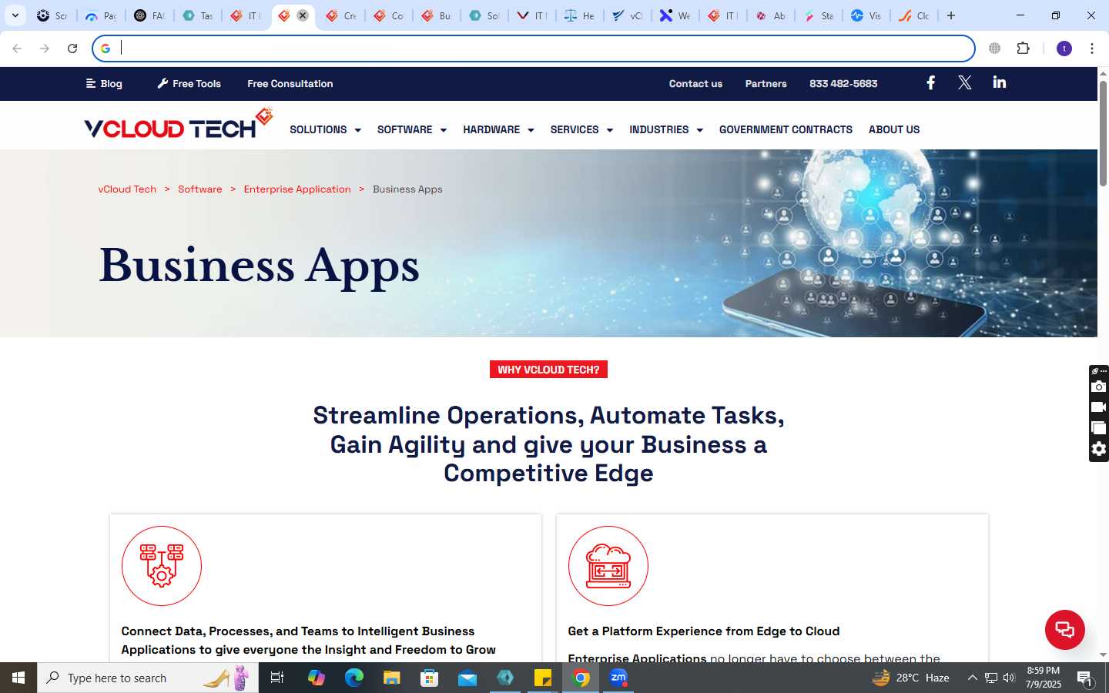Open the Partners link
Image resolution: width=1109 pixels, height=693 pixels.
pyautogui.click(x=766, y=83)
